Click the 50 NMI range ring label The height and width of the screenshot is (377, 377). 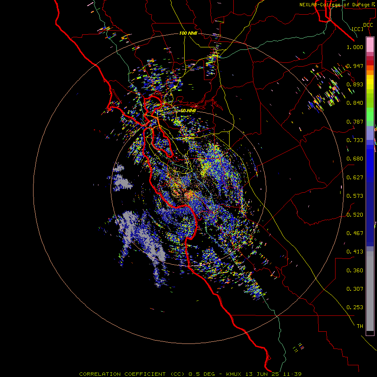click(x=188, y=111)
